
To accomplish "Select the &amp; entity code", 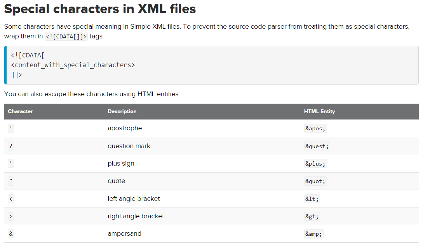I will tap(314, 234).
